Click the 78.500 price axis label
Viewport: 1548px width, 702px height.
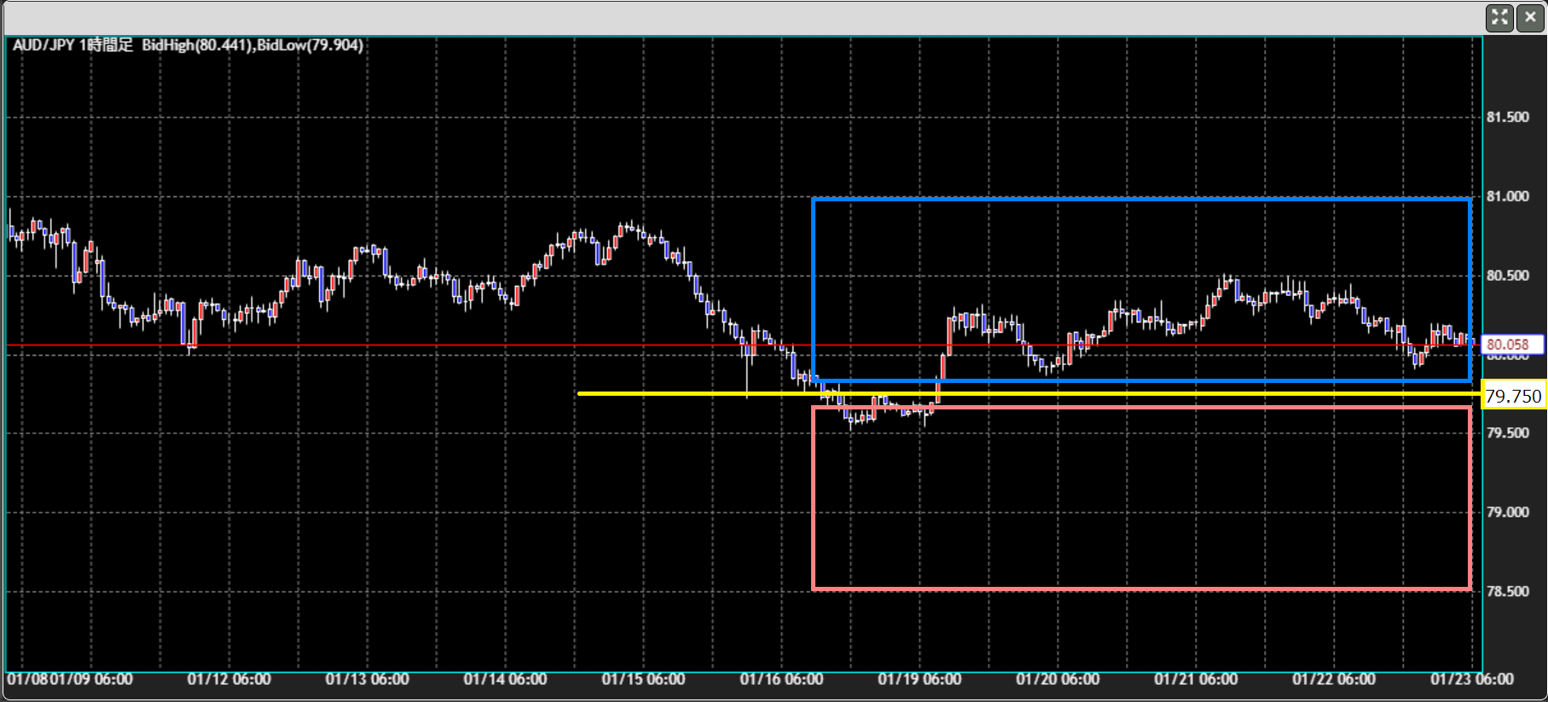[1507, 591]
